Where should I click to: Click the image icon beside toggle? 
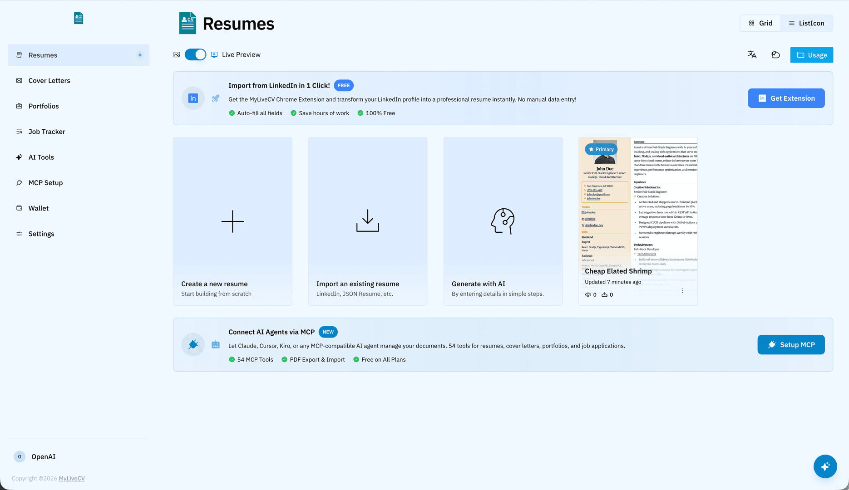tap(177, 54)
